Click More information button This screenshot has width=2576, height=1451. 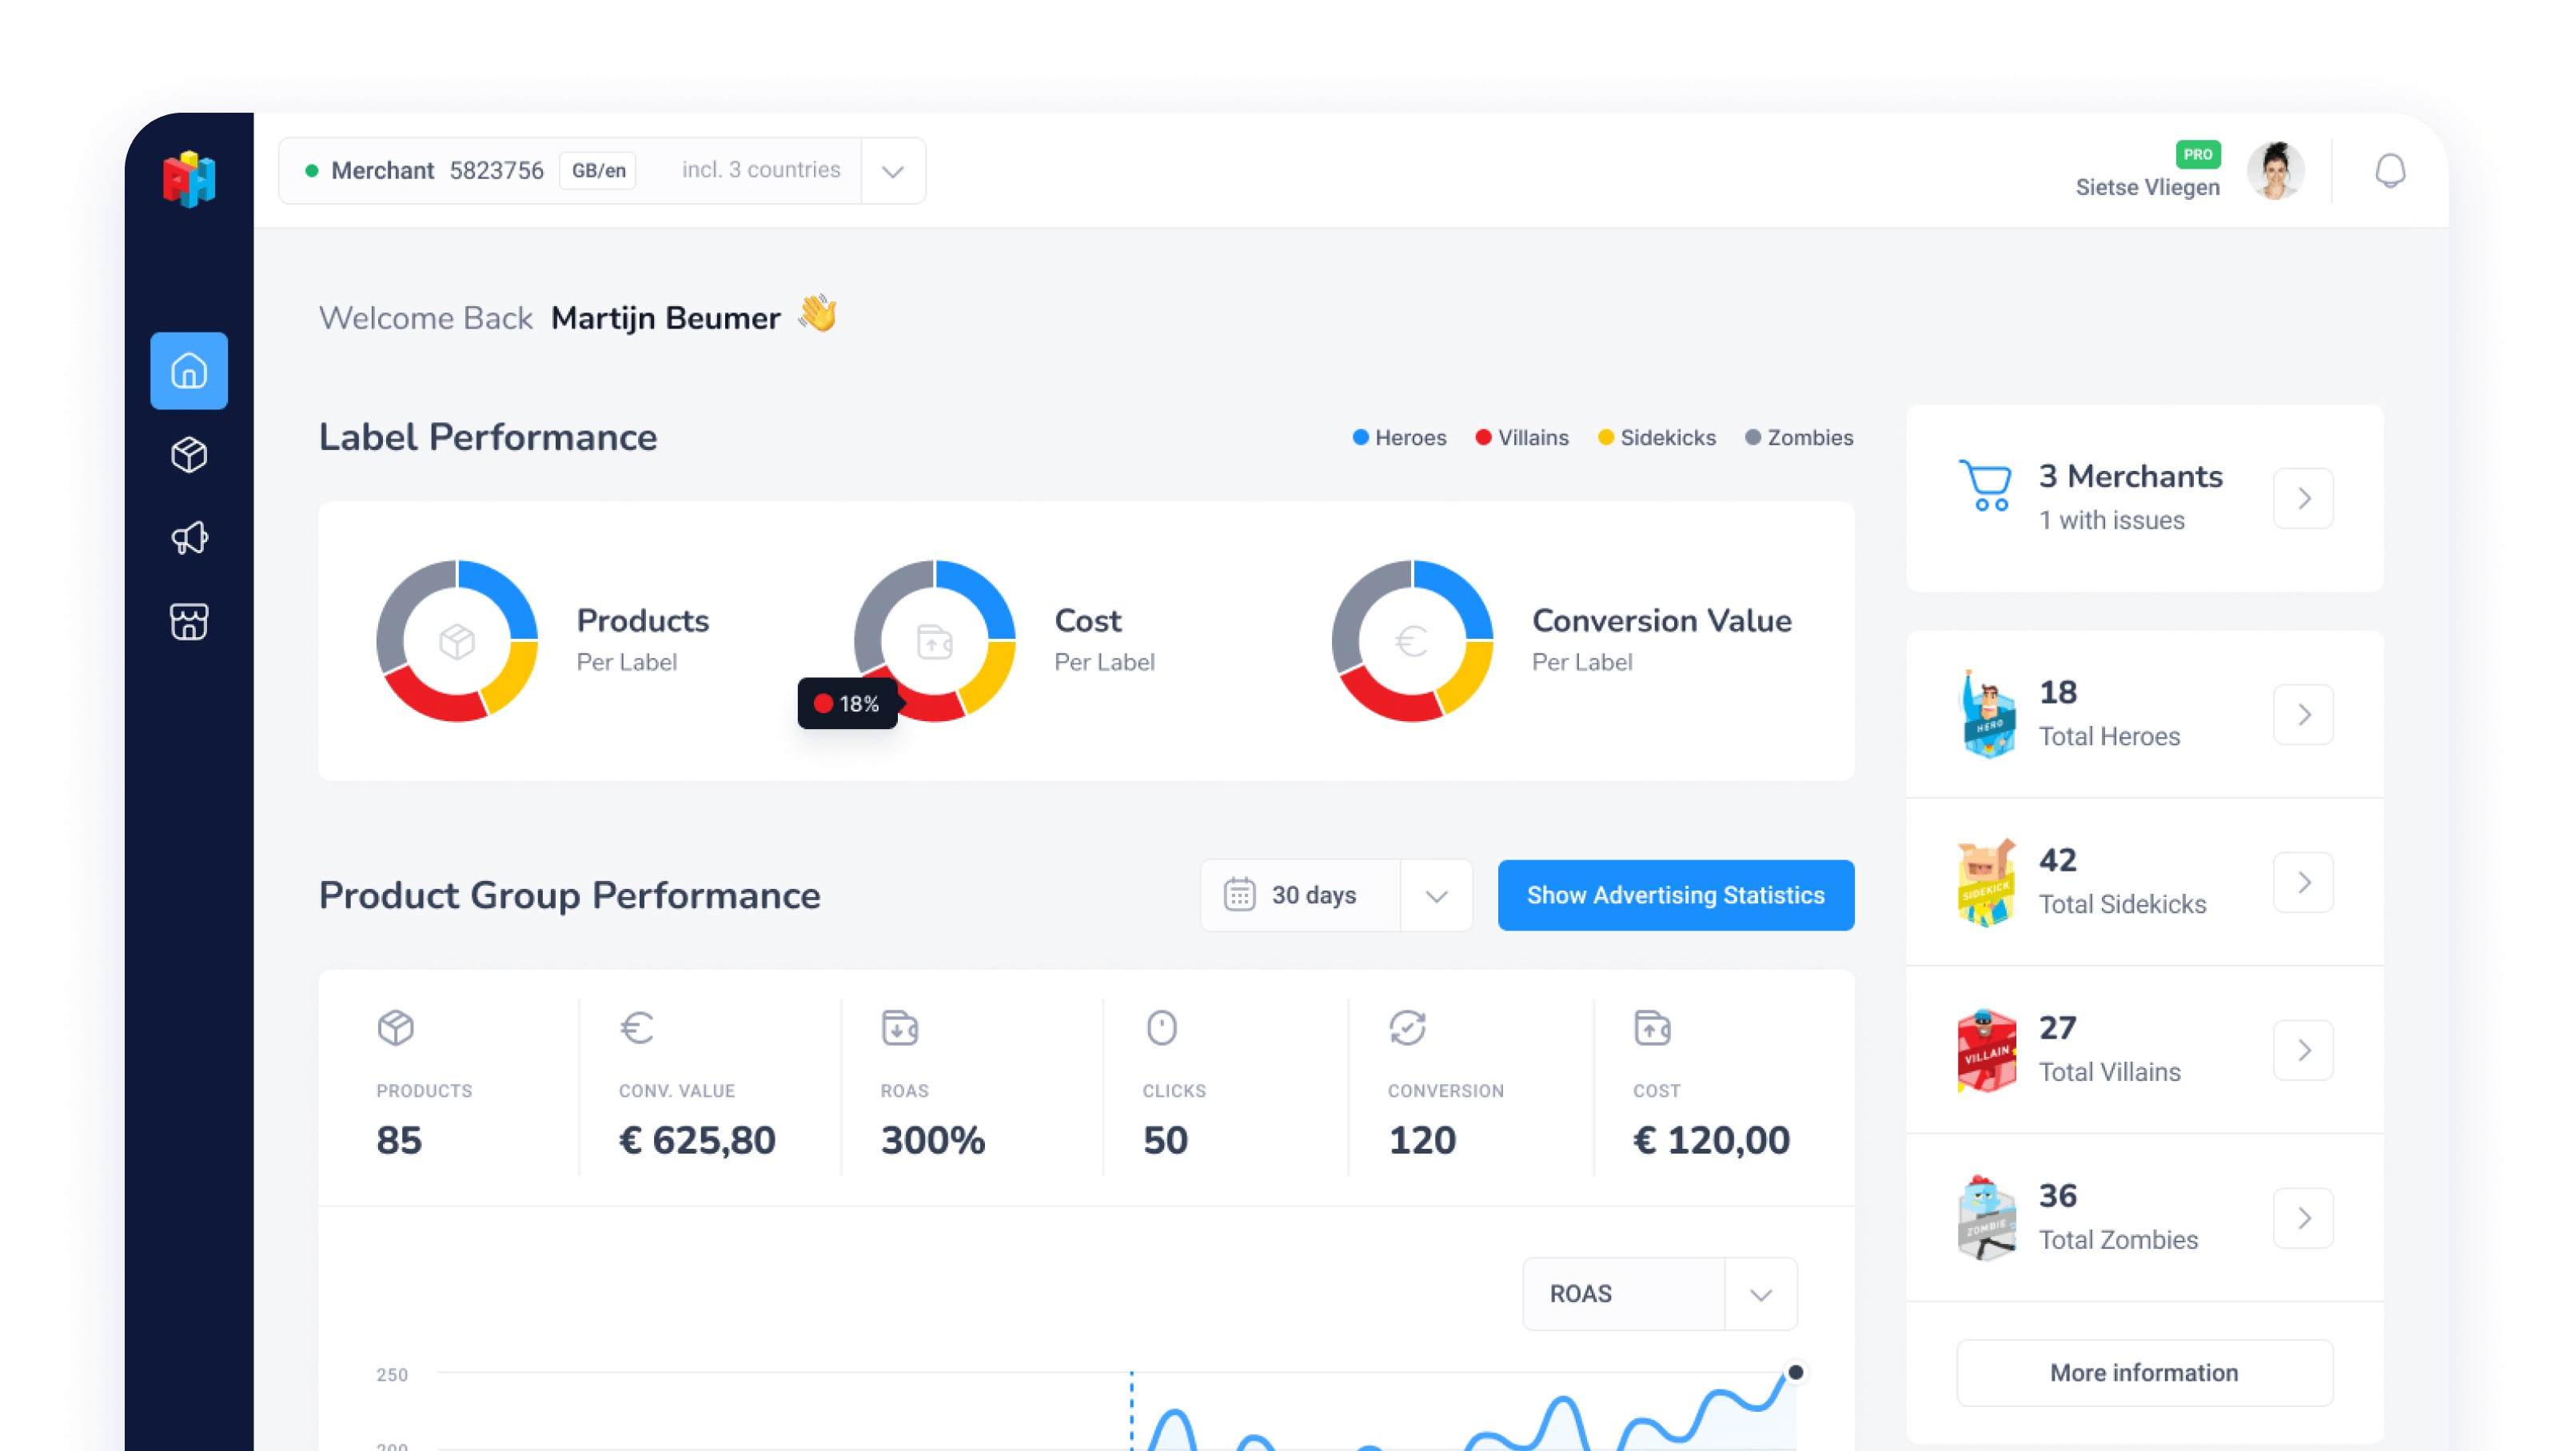point(2144,1373)
